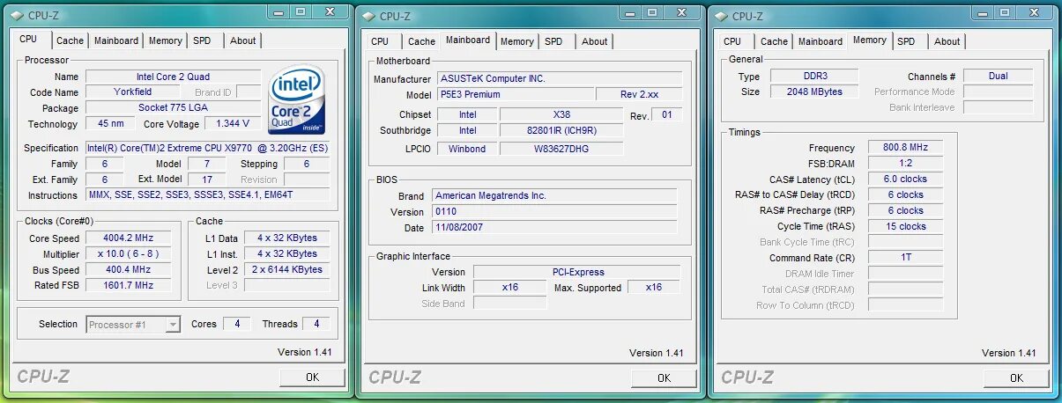Click the Specification field Core 2 Extreme X9770
The width and height of the screenshot is (1062, 403).
(207, 148)
